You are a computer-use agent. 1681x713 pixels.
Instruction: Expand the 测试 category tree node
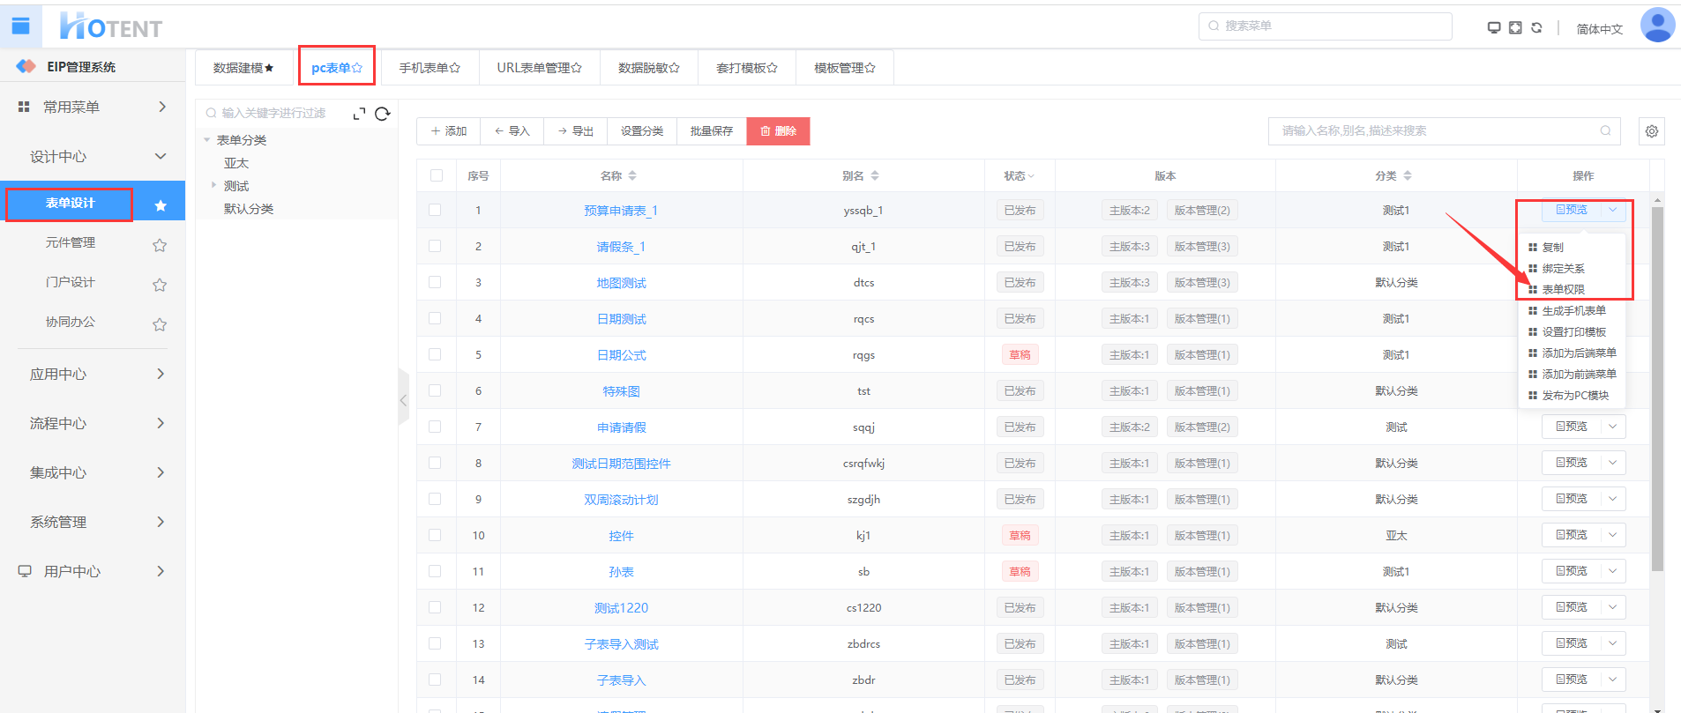213,185
